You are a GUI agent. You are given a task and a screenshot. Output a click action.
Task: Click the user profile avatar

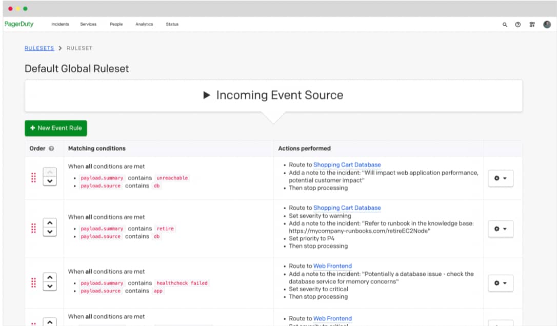point(546,24)
